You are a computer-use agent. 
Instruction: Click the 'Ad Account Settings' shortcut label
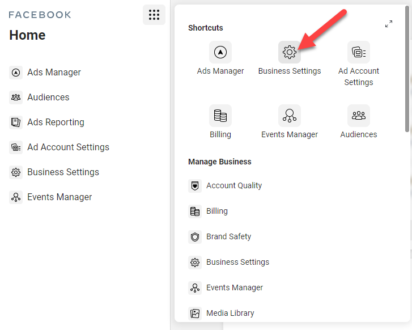click(x=359, y=77)
